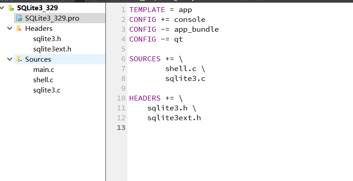
Task: Open sqlite3.c from the Sources folder
Action: pos(47,90)
